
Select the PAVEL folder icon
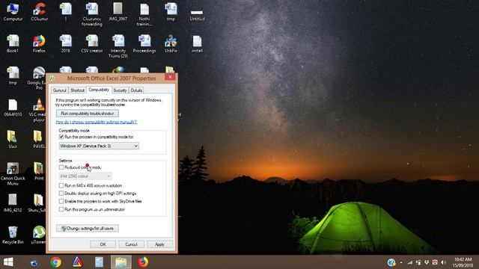coord(38,140)
